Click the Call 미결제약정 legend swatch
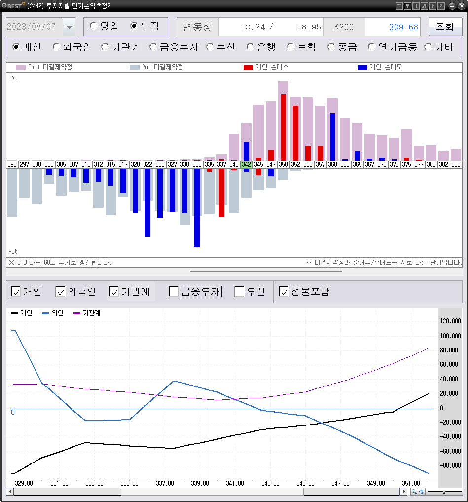 (x=21, y=67)
